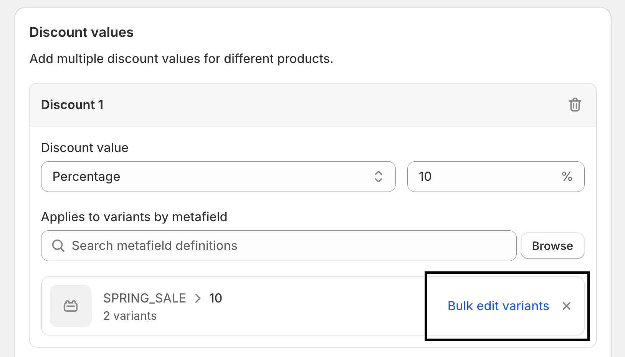Click the up-down arrows on Percentage selector
The image size is (625, 357).
pyautogui.click(x=379, y=177)
